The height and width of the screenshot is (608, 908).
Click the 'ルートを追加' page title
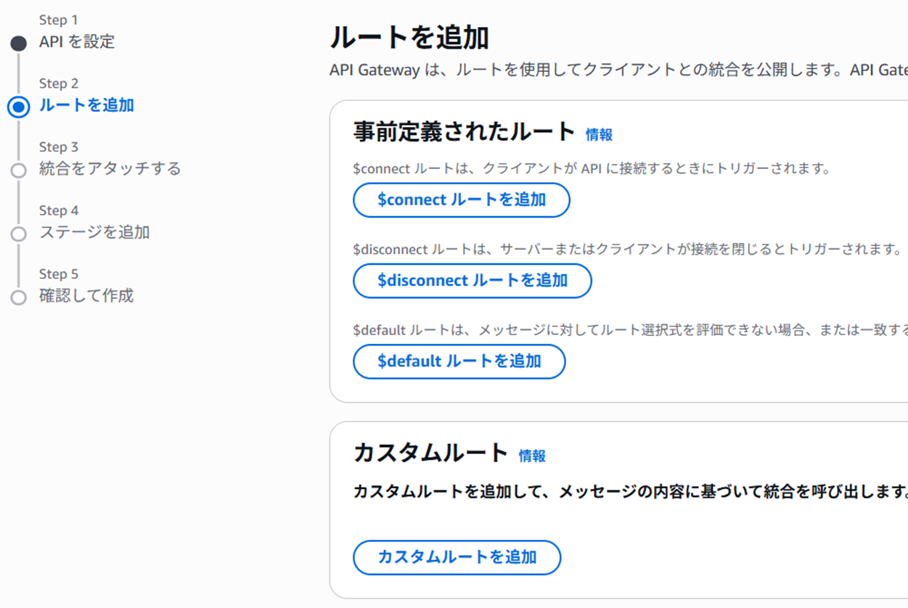409,38
